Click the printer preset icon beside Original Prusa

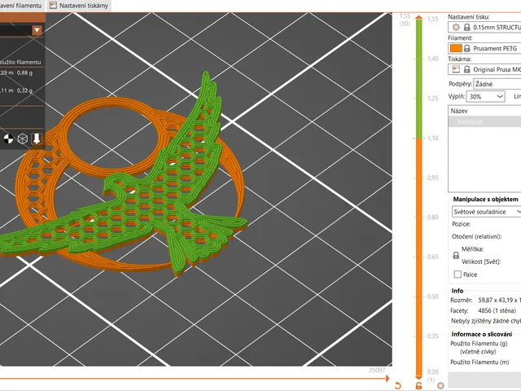pos(456,69)
